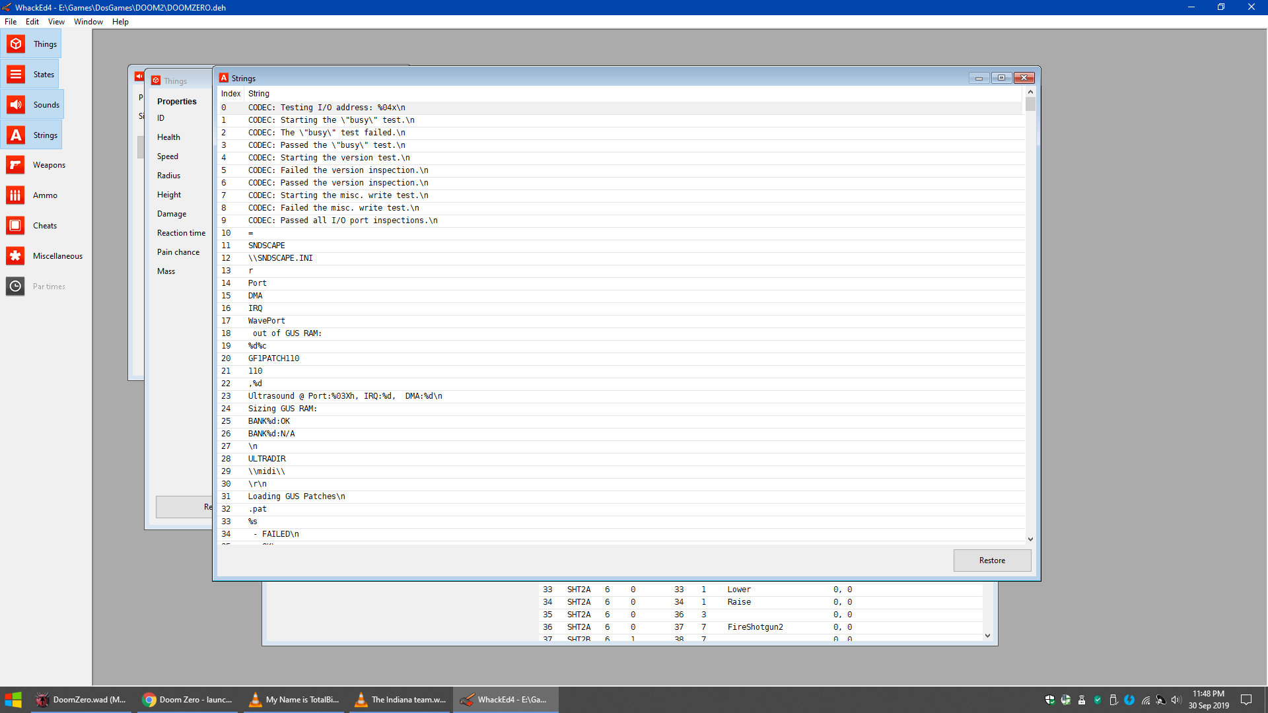
Task: Open the notification center icon
Action: pyautogui.click(x=1246, y=700)
